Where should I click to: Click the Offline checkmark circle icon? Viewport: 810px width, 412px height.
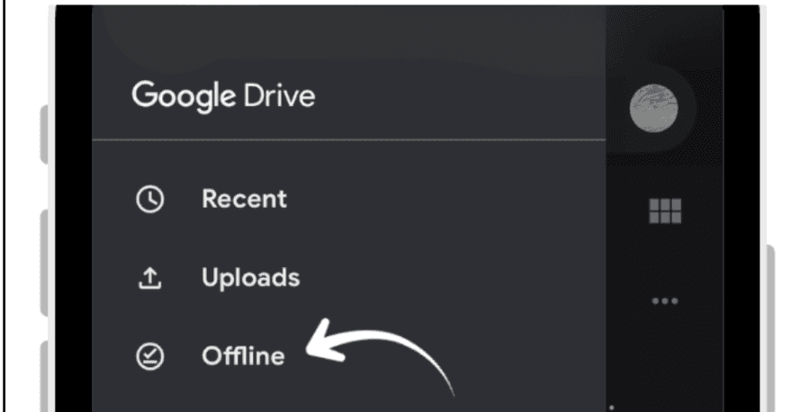click(149, 356)
